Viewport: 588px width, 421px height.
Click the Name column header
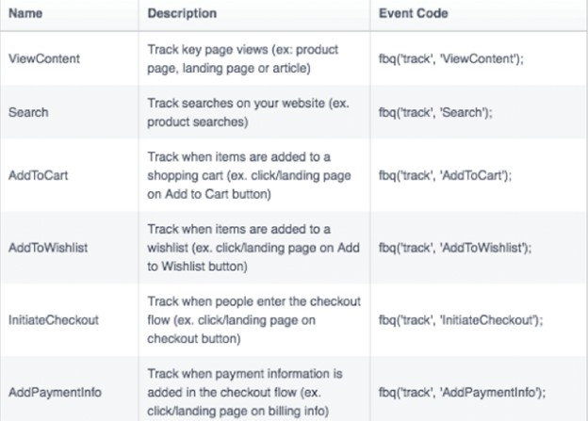click(x=26, y=14)
